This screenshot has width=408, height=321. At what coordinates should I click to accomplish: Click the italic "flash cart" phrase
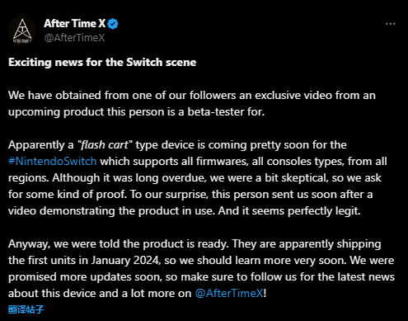click(106, 144)
